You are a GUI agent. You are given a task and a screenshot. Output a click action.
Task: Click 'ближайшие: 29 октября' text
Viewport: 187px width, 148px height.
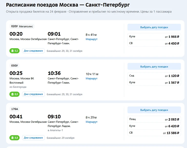pos(60,138)
